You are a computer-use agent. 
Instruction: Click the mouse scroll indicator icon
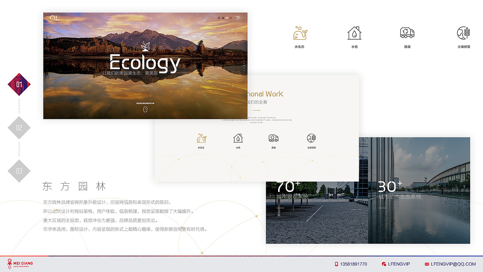click(145, 109)
